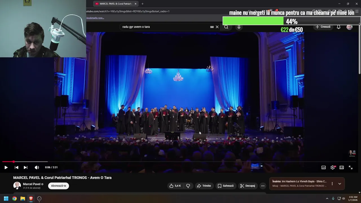Screen dimensions: 361x203
Task: Switch to Brave browser in taskbar
Action: click(31, 198)
